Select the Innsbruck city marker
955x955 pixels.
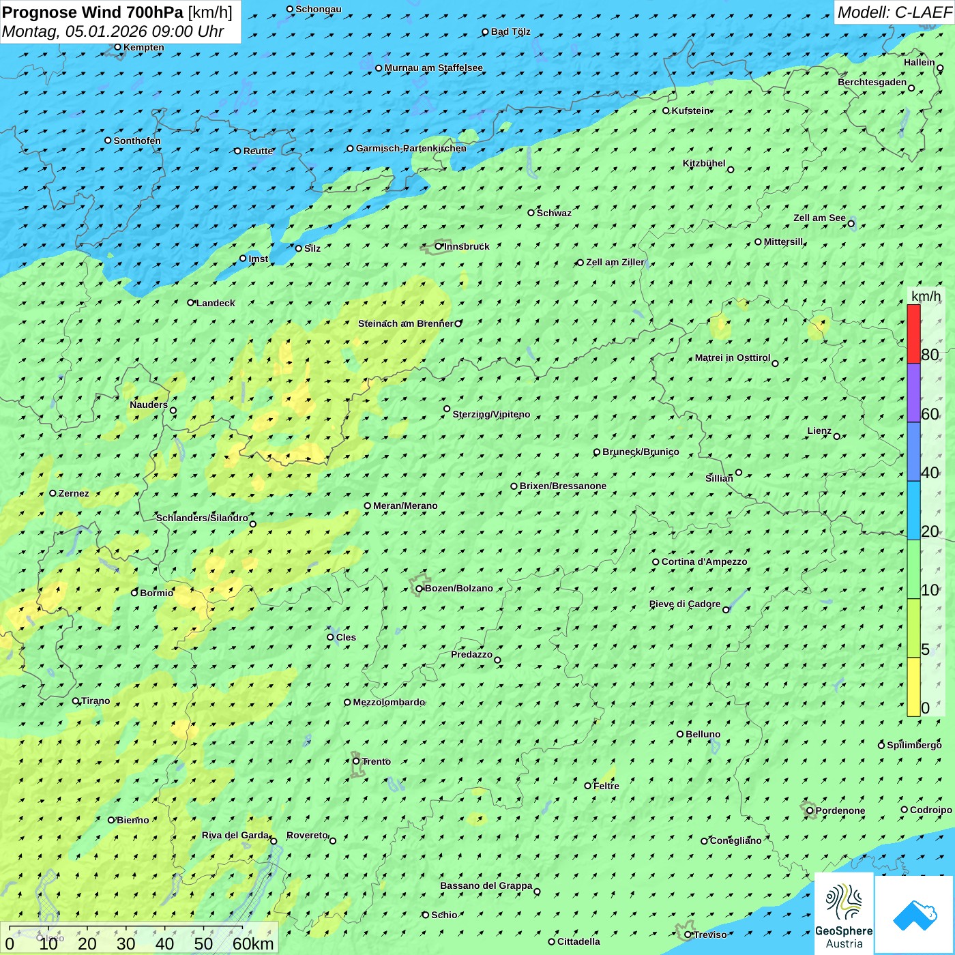click(439, 246)
